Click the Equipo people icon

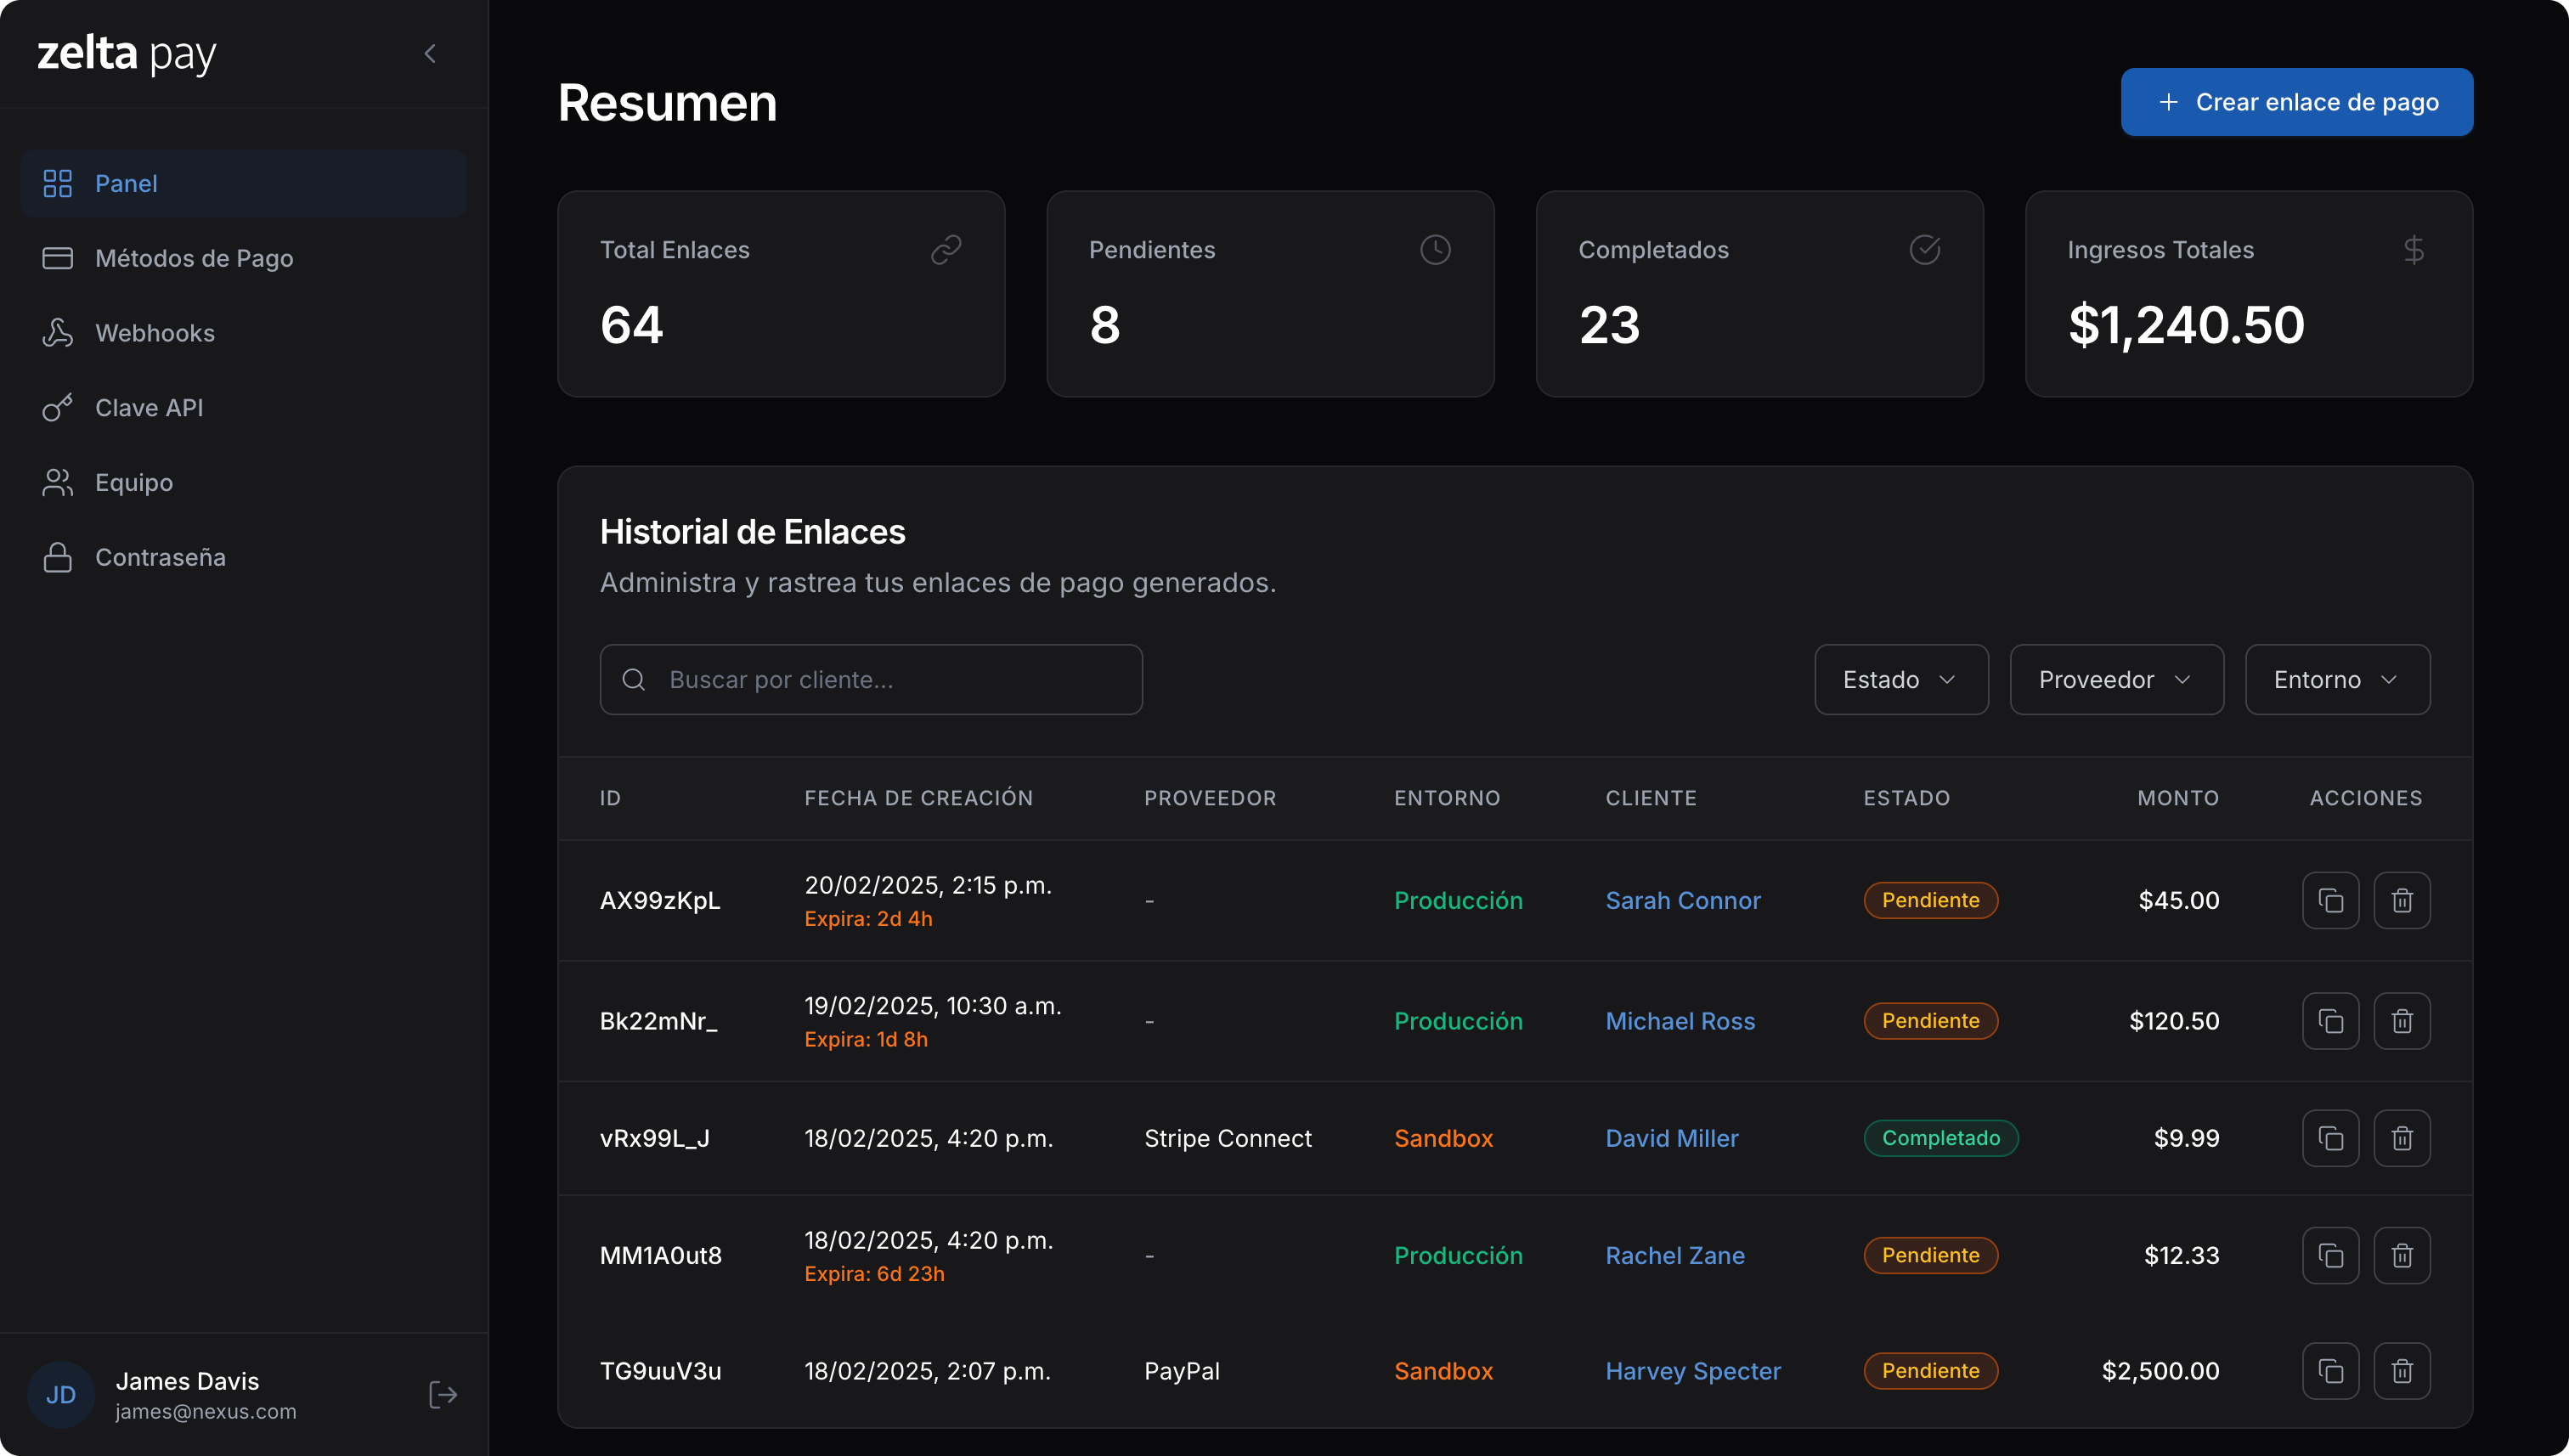pos(57,482)
